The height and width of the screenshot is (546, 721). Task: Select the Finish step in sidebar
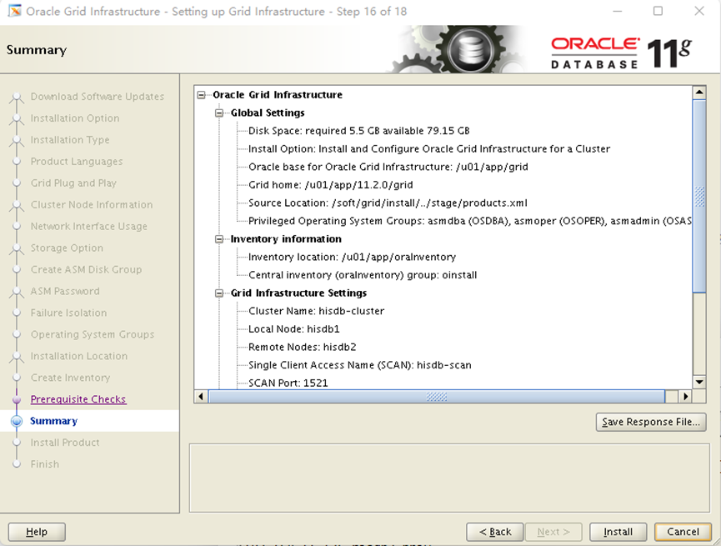[x=45, y=464]
